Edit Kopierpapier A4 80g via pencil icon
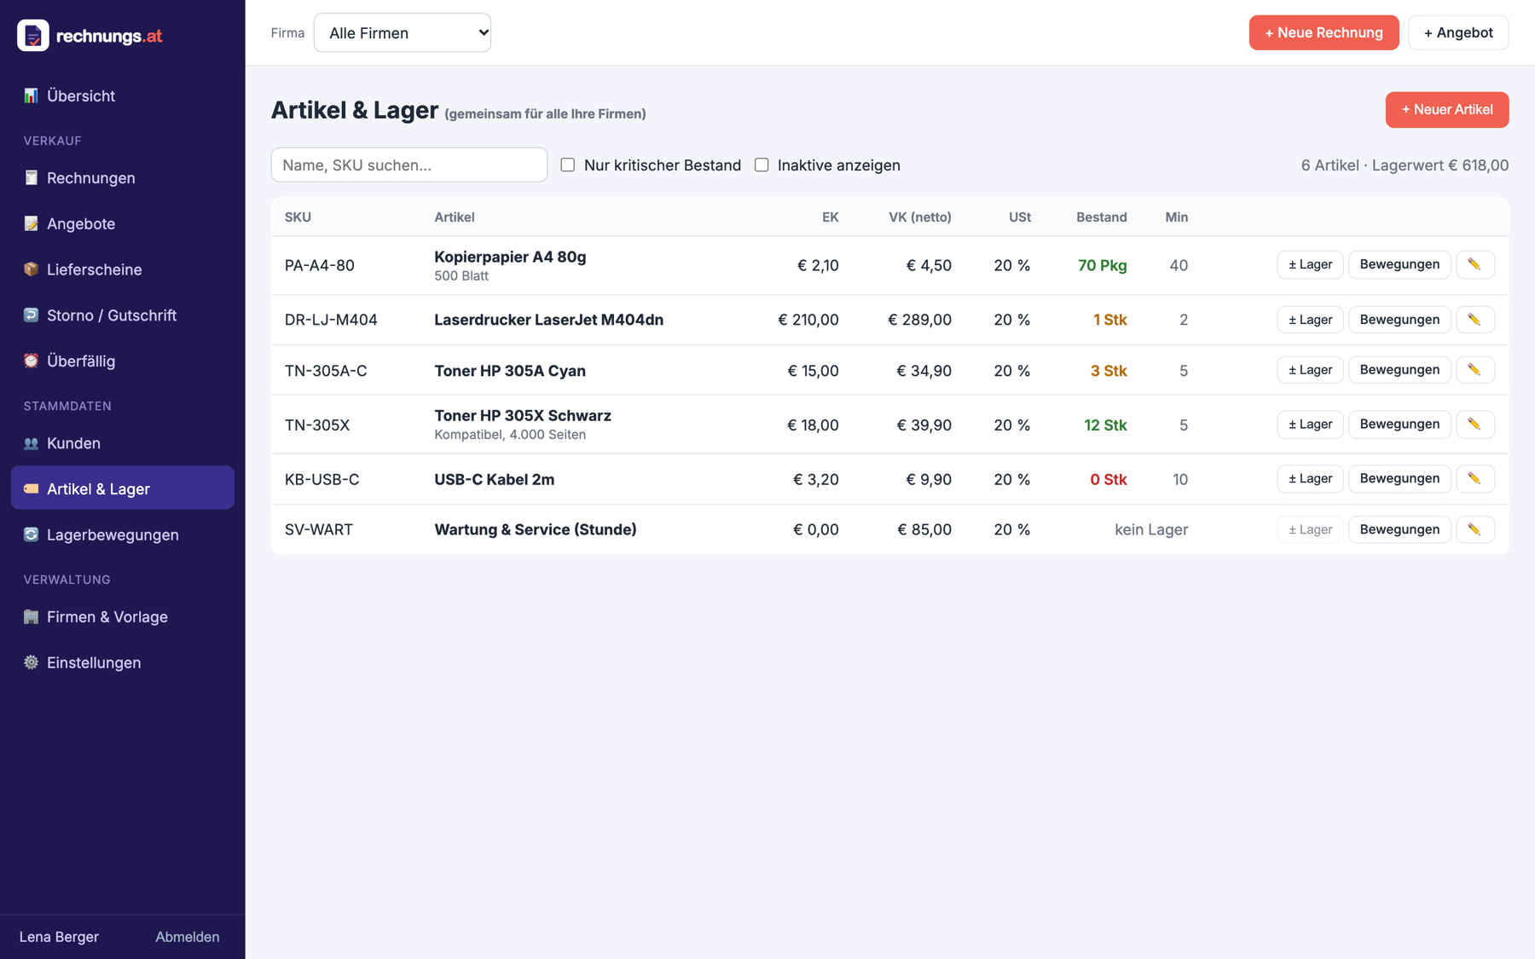Image resolution: width=1535 pixels, height=959 pixels. 1474,264
